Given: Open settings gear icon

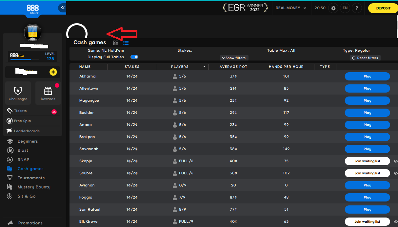Looking at the screenshot, I should 333,8.
